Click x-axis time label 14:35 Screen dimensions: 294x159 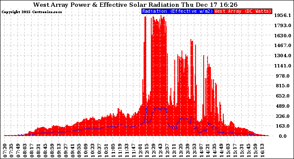coord(215,151)
